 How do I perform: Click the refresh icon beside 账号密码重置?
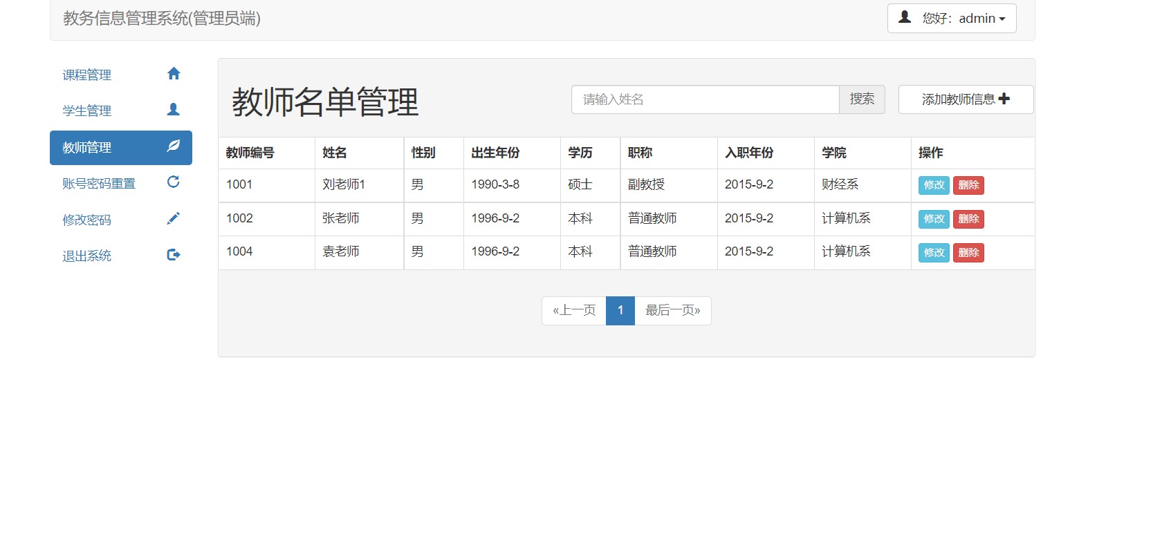(174, 182)
